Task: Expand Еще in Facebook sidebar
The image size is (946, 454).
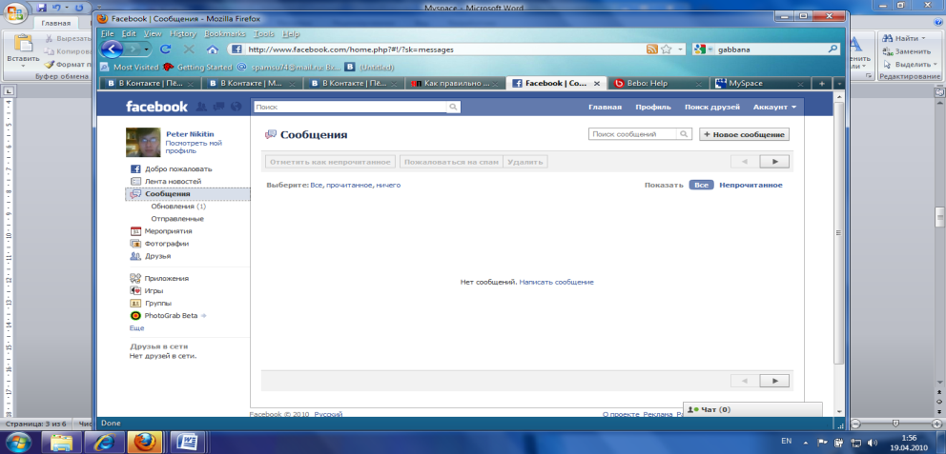Action: click(x=137, y=328)
